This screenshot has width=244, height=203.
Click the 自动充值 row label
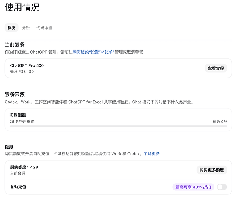click(x=18, y=187)
